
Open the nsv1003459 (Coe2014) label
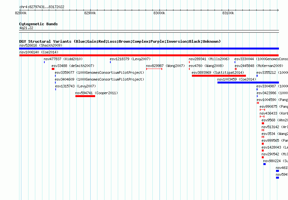coord(237,79)
